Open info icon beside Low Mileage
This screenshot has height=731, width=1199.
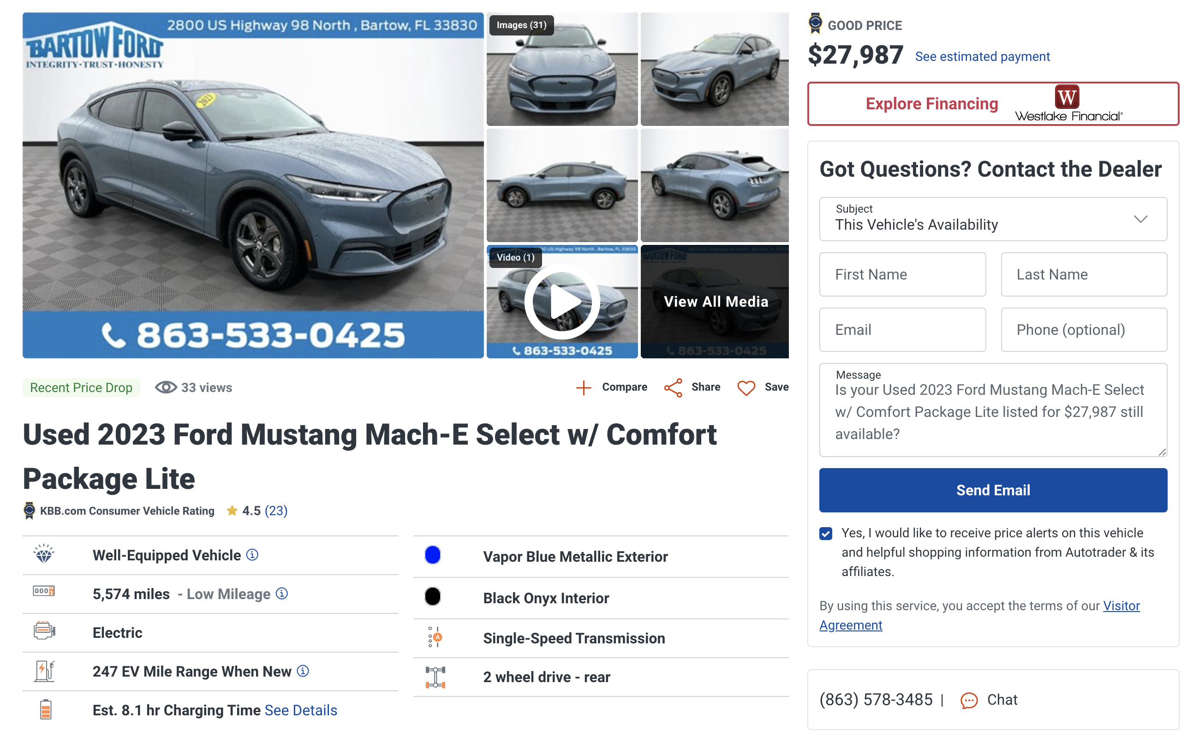282,594
